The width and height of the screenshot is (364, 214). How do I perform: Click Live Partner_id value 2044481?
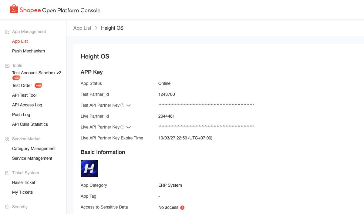(x=167, y=116)
